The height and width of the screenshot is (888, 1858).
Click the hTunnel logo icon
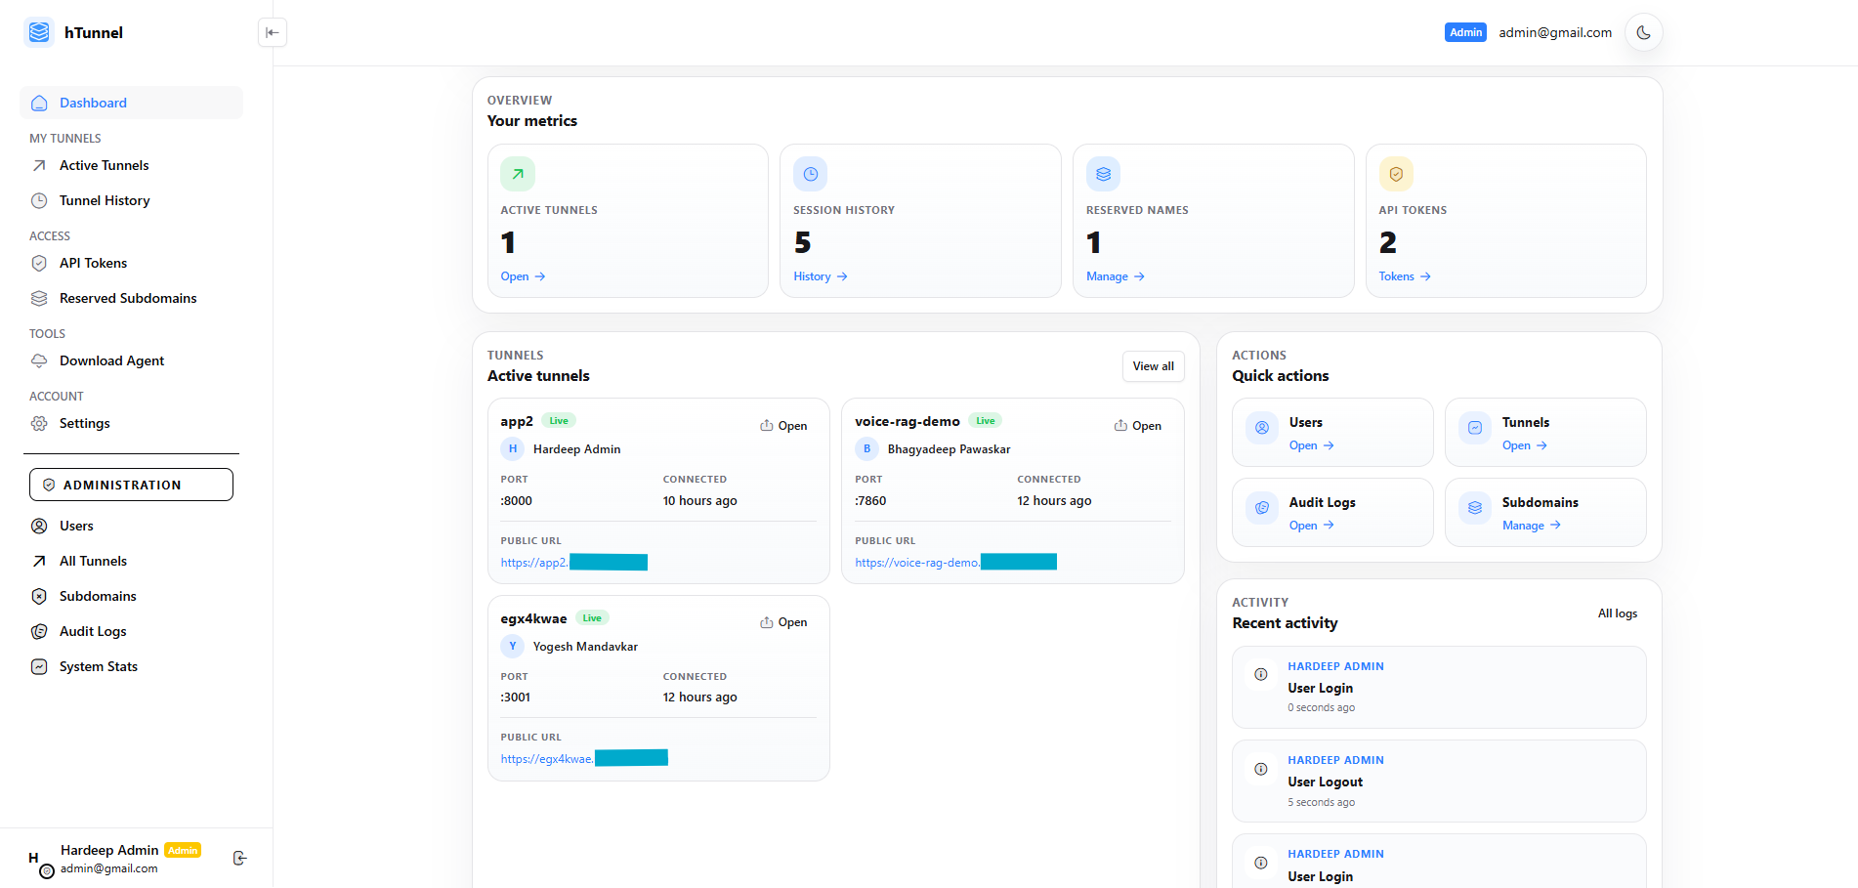point(38,32)
